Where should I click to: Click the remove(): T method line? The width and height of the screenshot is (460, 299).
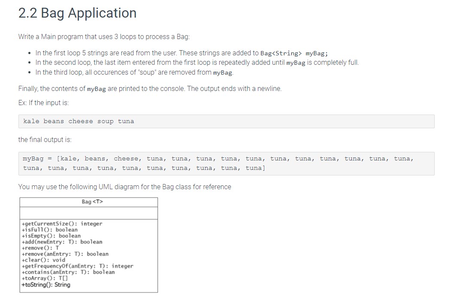coord(41,248)
